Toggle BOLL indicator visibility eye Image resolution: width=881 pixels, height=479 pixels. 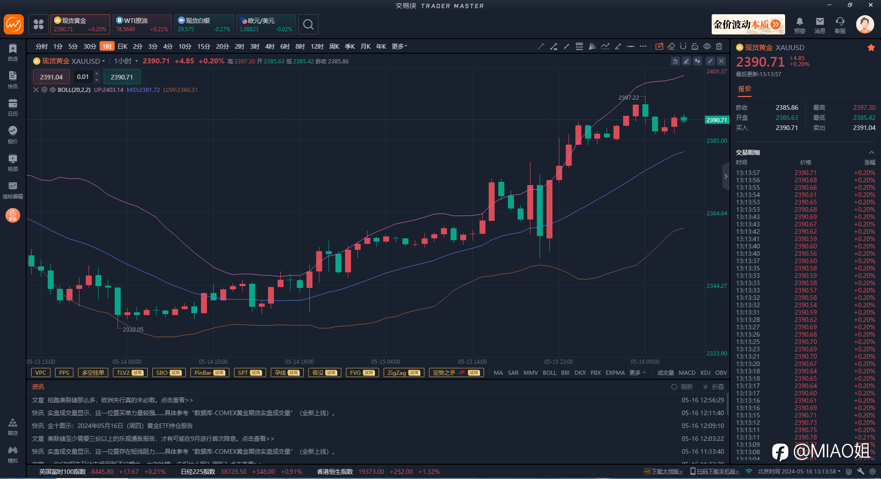[x=53, y=90]
